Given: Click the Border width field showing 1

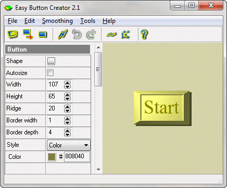Looking at the screenshot, I should tap(55, 120).
